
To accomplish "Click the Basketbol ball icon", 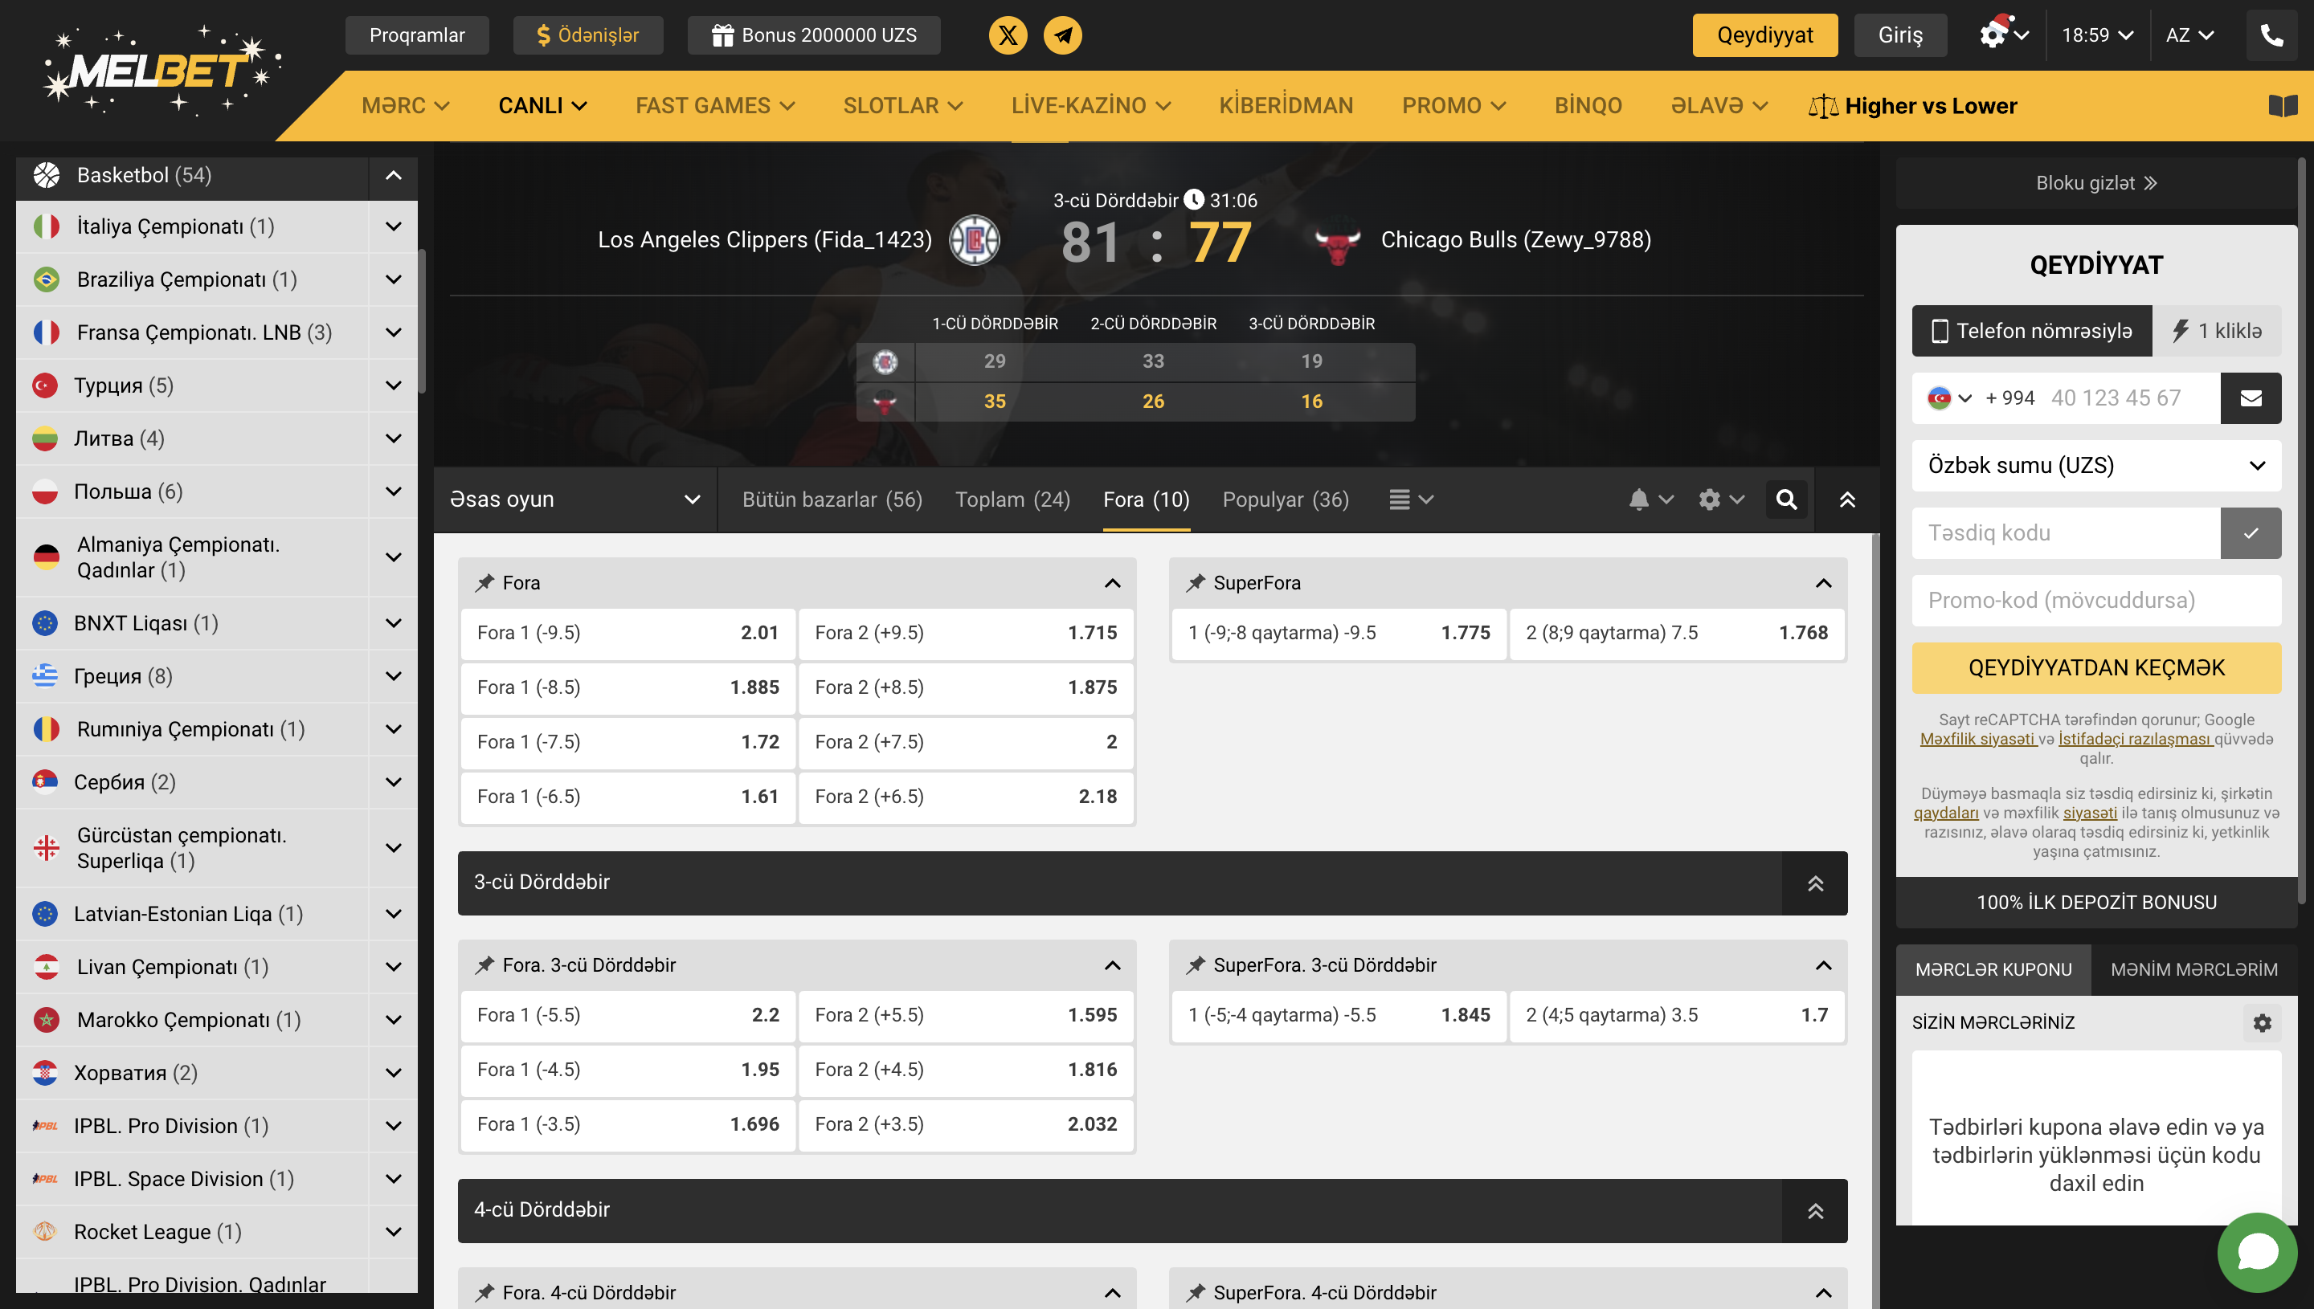I will pos(46,174).
